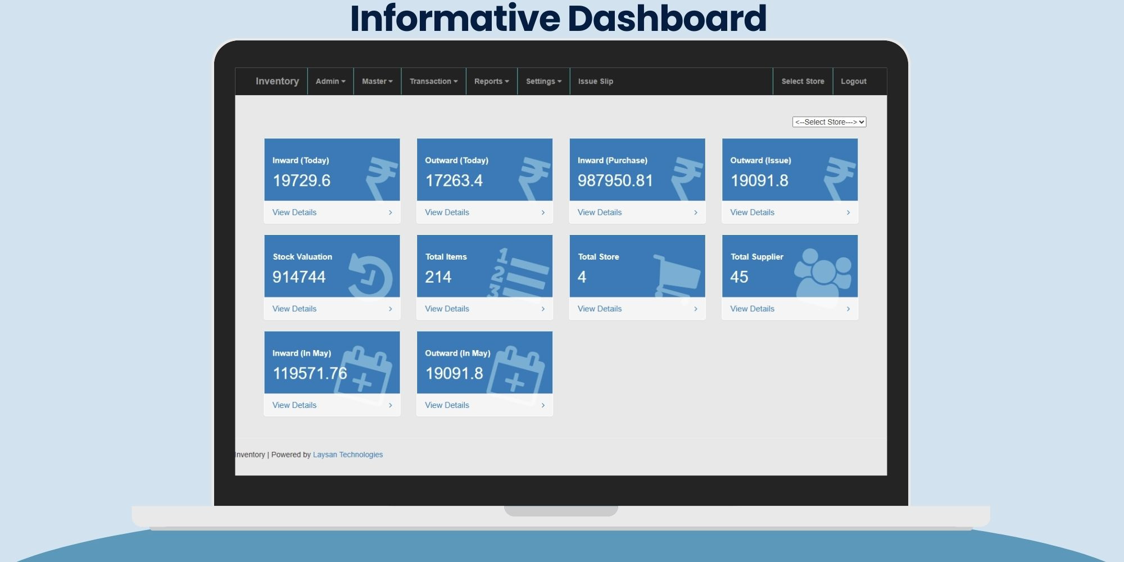Viewport: 1124px width, 562px height.
Task: View Details for Inward (Purchase)
Action: click(600, 212)
